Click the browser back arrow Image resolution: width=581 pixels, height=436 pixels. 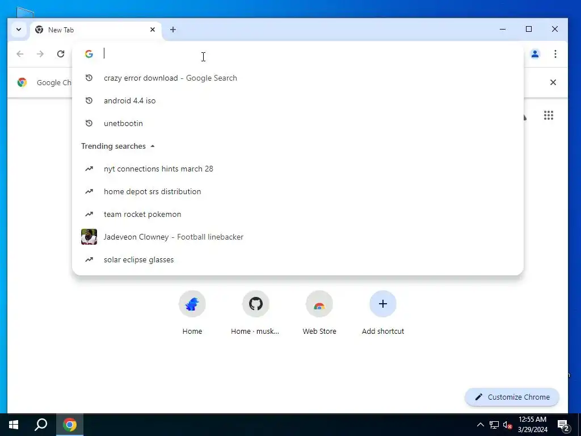pyautogui.click(x=20, y=54)
